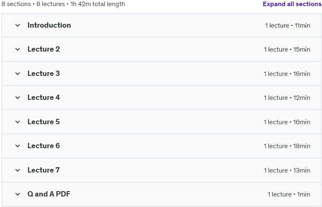Image resolution: width=322 pixels, height=207 pixels.
Task: Unfold Lecture 7 via its chevron
Action: pyautogui.click(x=17, y=170)
